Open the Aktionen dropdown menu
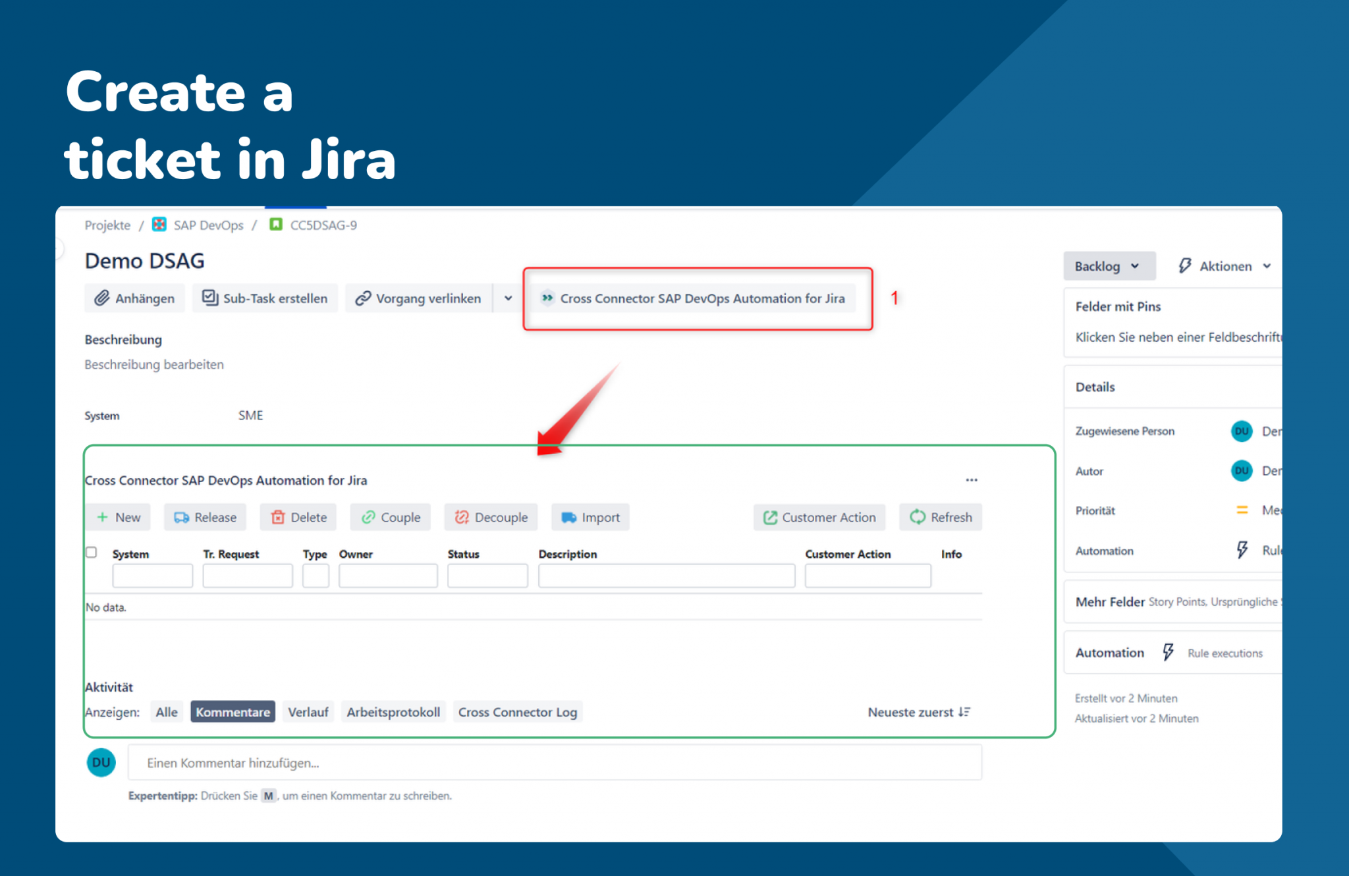 (x=1225, y=266)
